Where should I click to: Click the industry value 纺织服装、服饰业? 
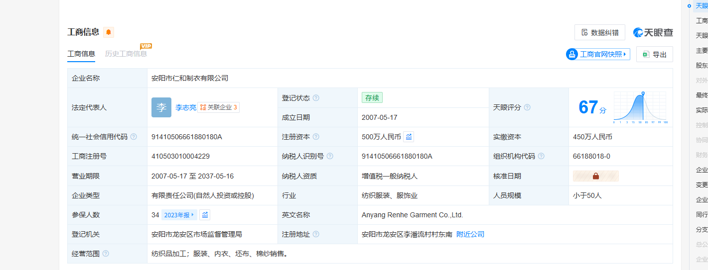(x=390, y=195)
